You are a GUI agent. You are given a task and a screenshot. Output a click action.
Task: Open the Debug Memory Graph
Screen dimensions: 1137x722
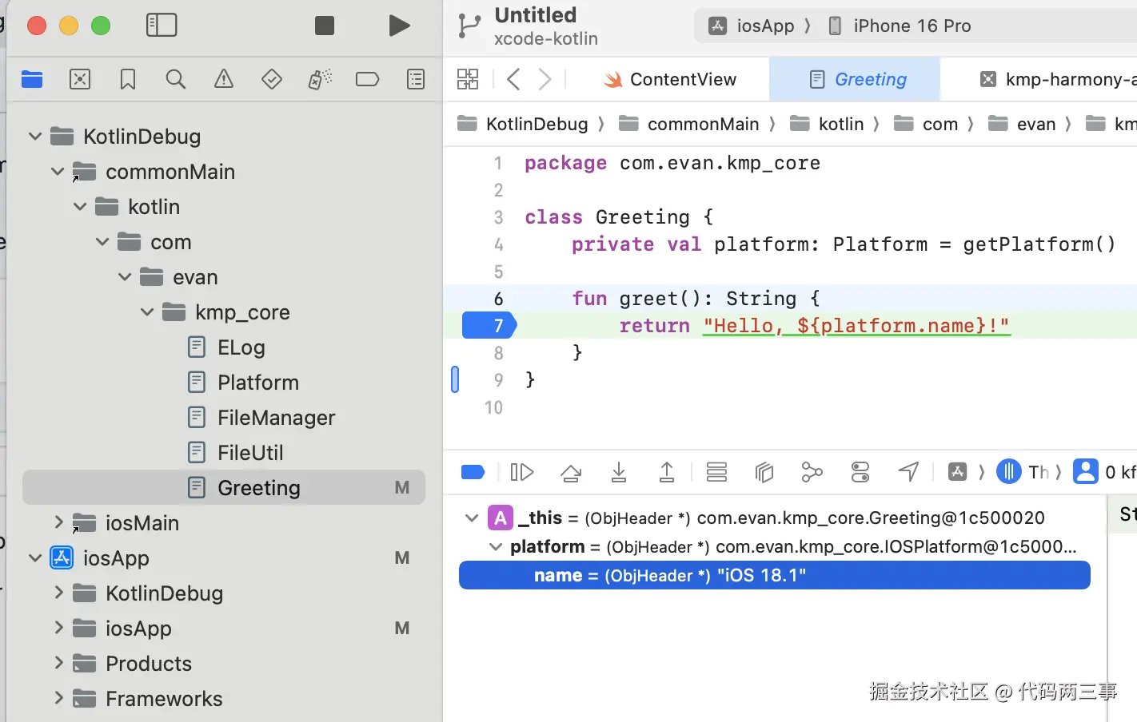pos(812,472)
